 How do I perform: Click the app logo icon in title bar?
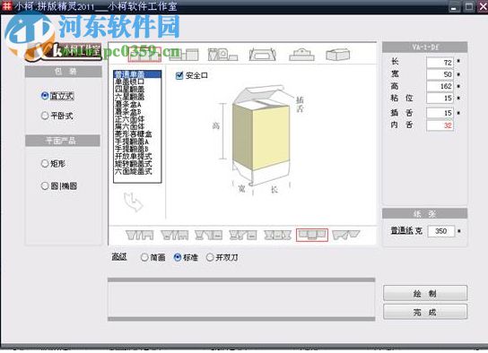[x=6, y=6]
